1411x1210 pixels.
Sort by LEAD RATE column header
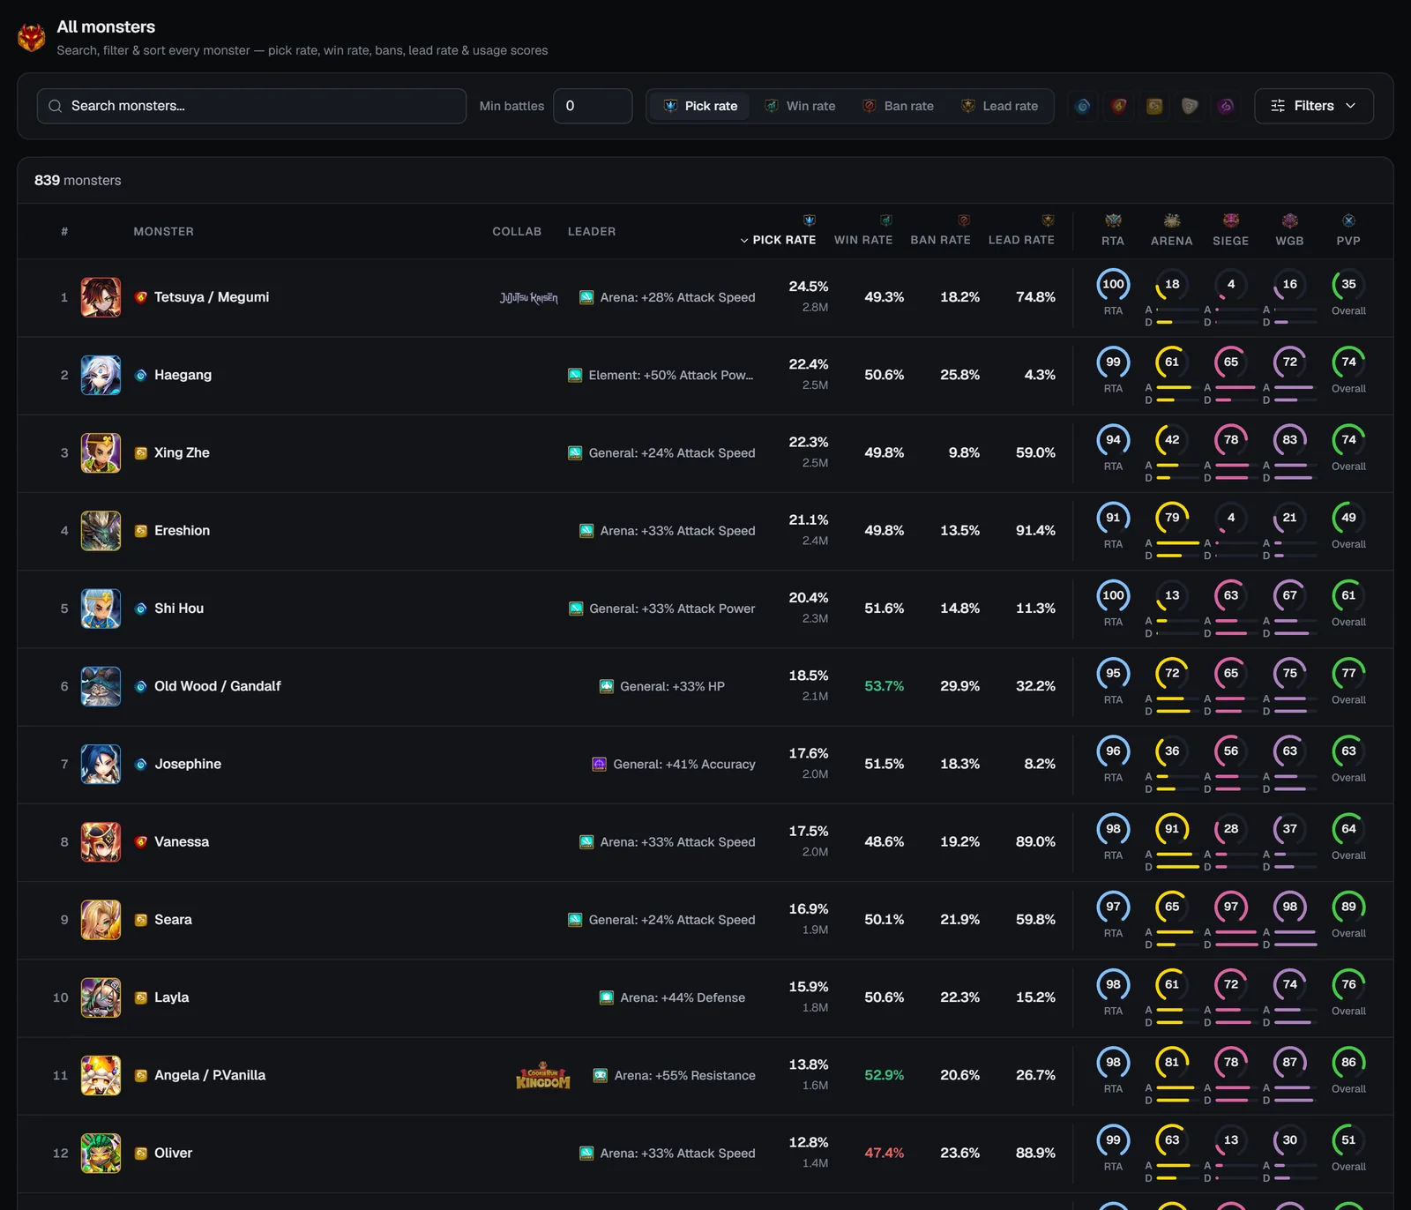1021,240
